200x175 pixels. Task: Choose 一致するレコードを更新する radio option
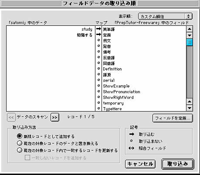coord(20,150)
